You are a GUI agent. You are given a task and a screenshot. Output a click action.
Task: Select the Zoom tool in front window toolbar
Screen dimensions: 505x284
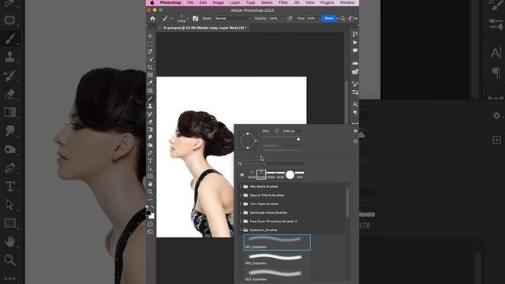pos(150,192)
